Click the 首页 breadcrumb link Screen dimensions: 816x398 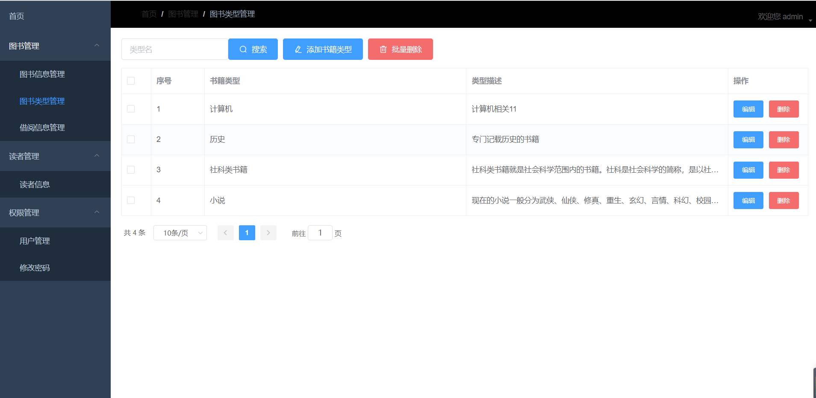click(149, 14)
